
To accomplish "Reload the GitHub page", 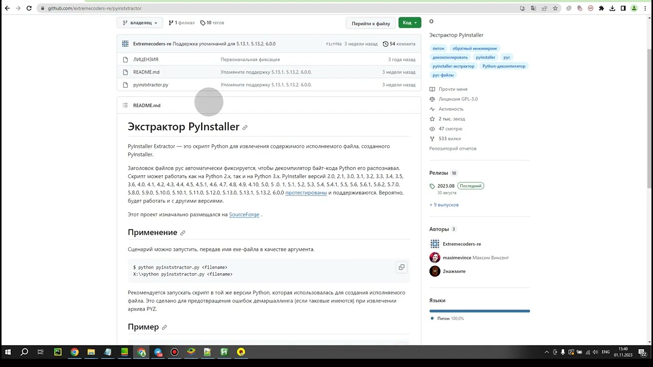I will click(29, 8).
